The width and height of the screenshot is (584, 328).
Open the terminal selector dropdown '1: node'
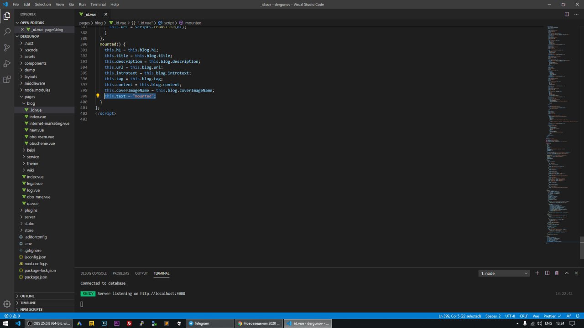tap(505, 273)
